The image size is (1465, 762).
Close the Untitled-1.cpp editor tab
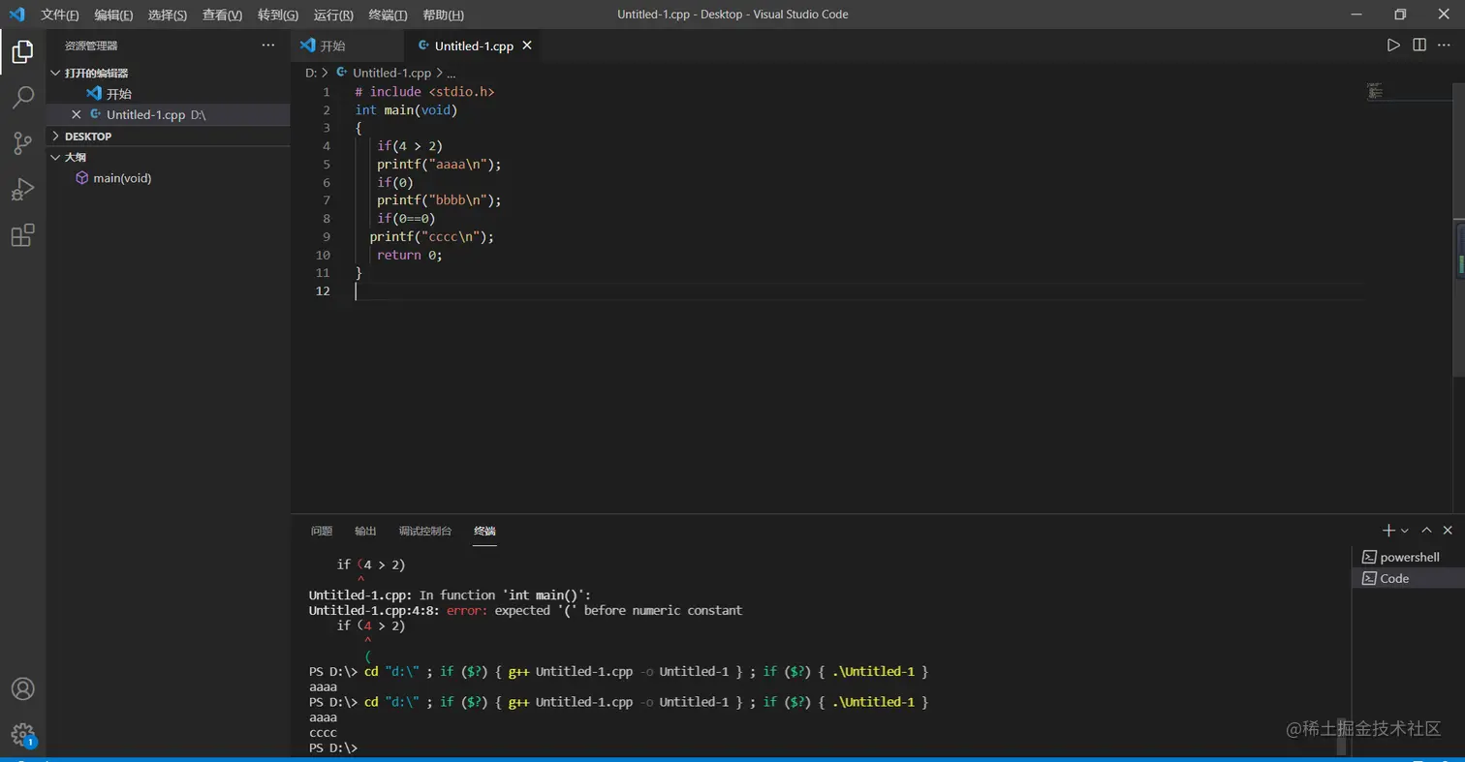(527, 46)
